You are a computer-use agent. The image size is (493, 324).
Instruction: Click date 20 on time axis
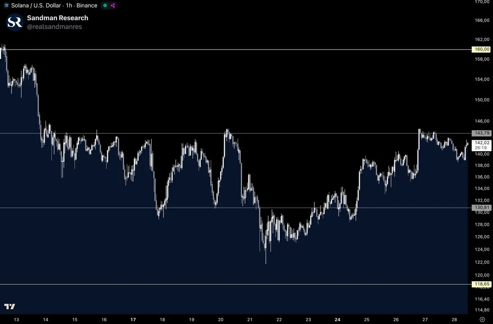click(221, 319)
